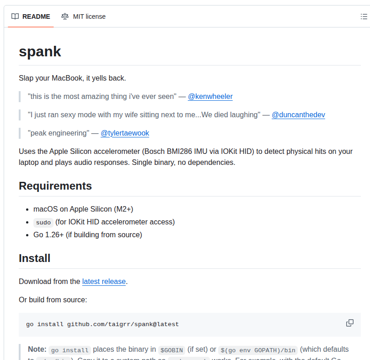Viewport: 370px width, 360px height.
Task: Click the Install section heading
Action: [x=34, y=258]
